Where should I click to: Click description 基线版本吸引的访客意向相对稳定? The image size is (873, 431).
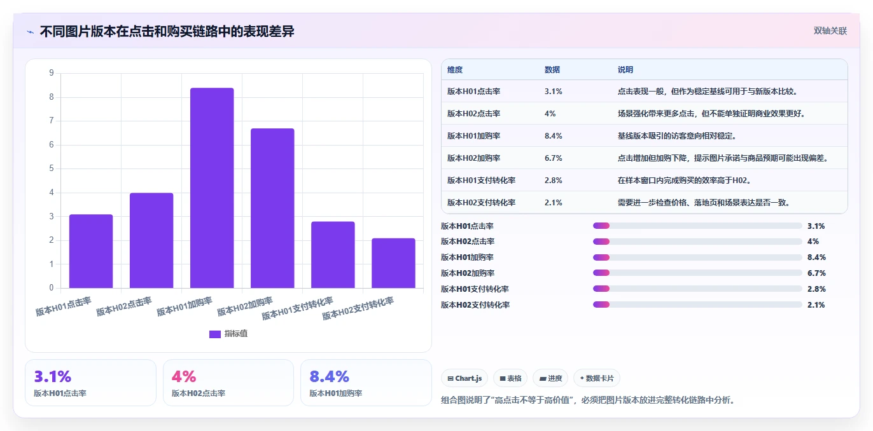pos(678,136)
